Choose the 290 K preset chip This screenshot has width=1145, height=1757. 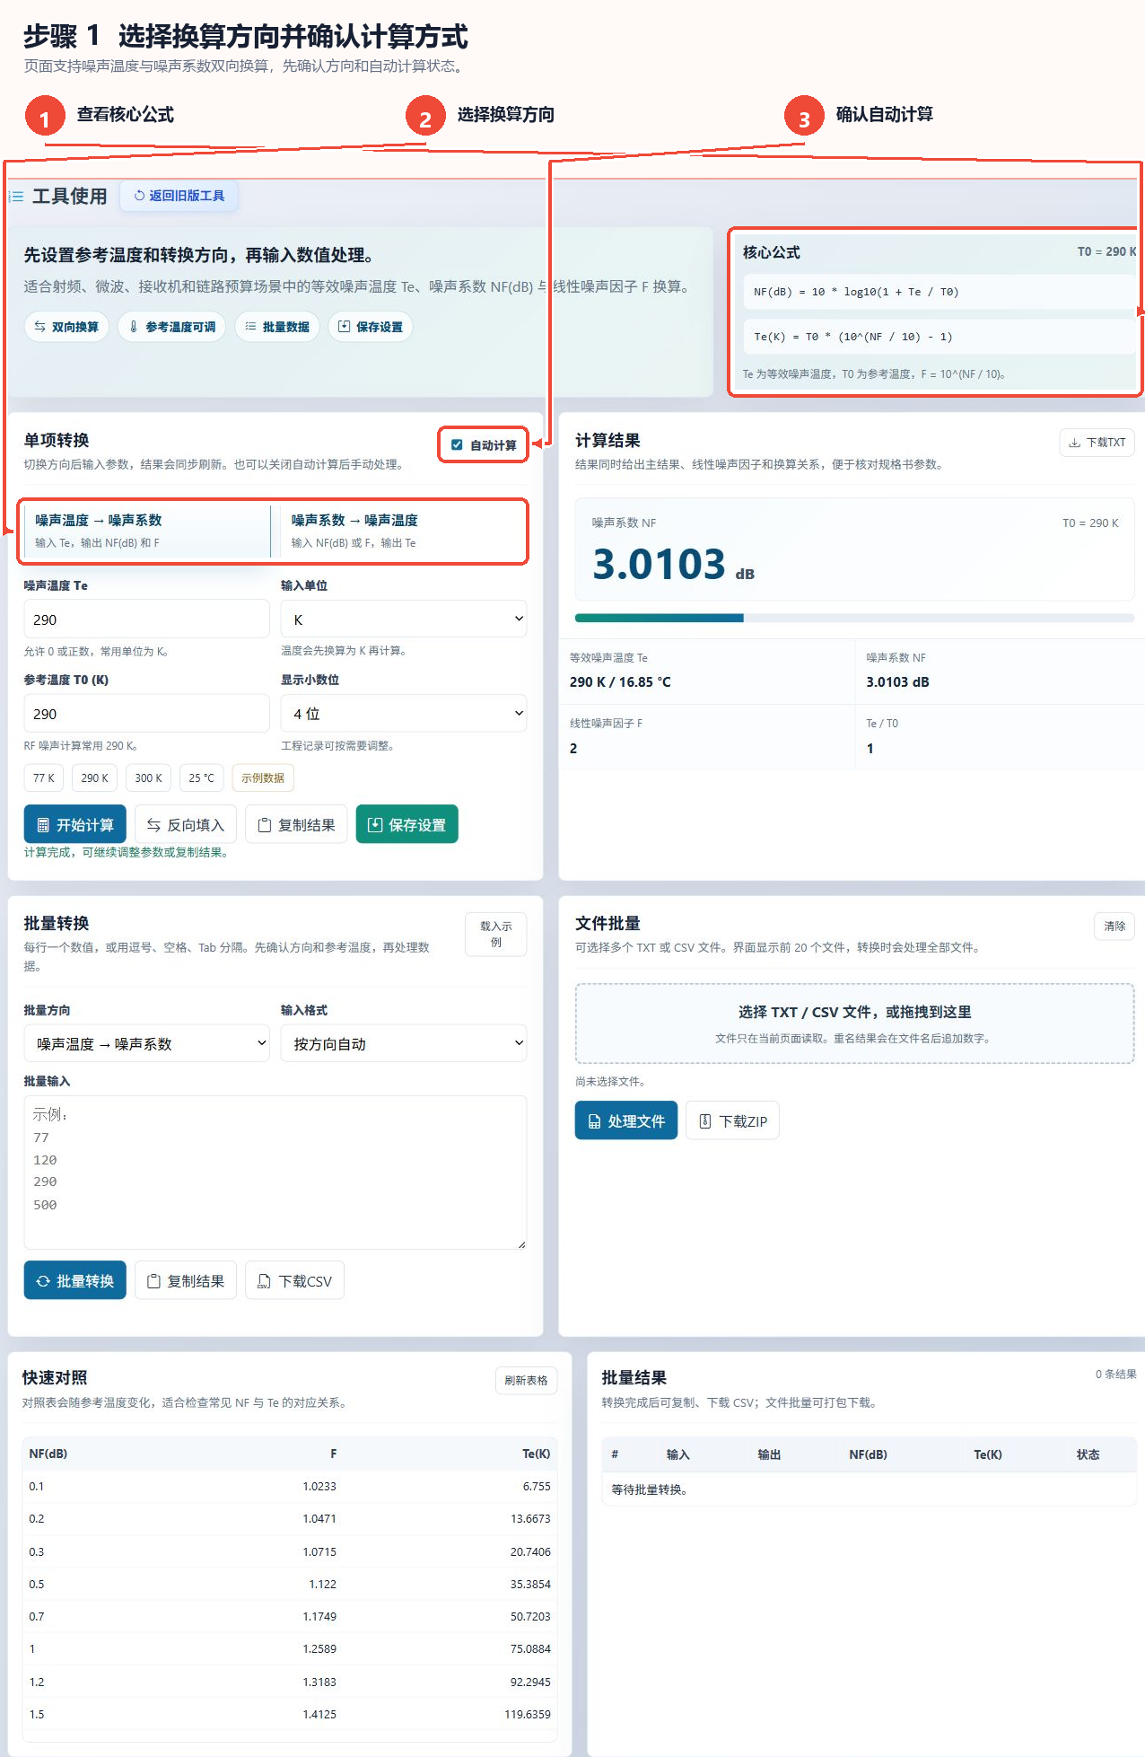pyautogui.click(x=94, y=777)
